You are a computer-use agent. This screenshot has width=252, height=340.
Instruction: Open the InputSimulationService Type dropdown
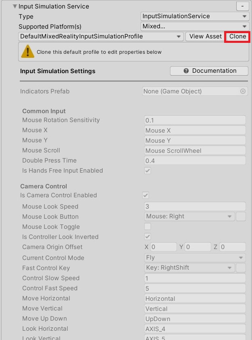coord(195,16)
